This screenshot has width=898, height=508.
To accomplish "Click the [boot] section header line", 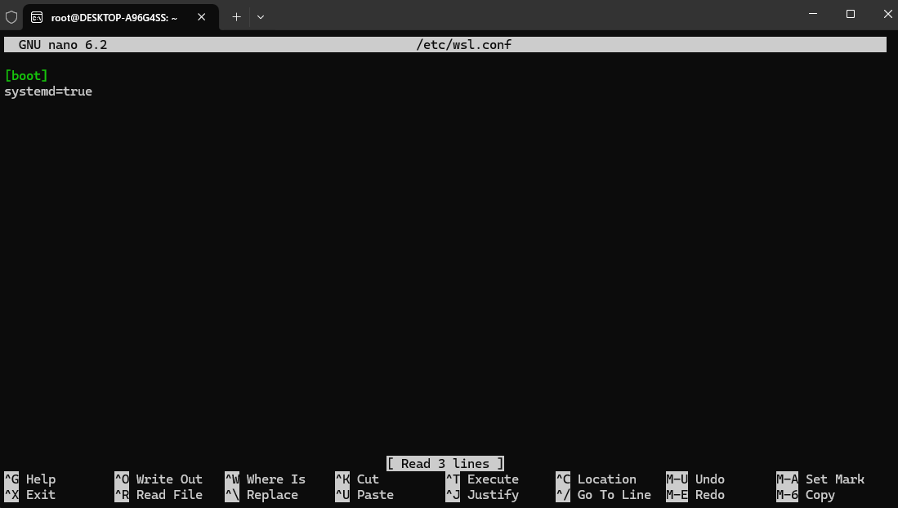I will (x=26, y=75).
